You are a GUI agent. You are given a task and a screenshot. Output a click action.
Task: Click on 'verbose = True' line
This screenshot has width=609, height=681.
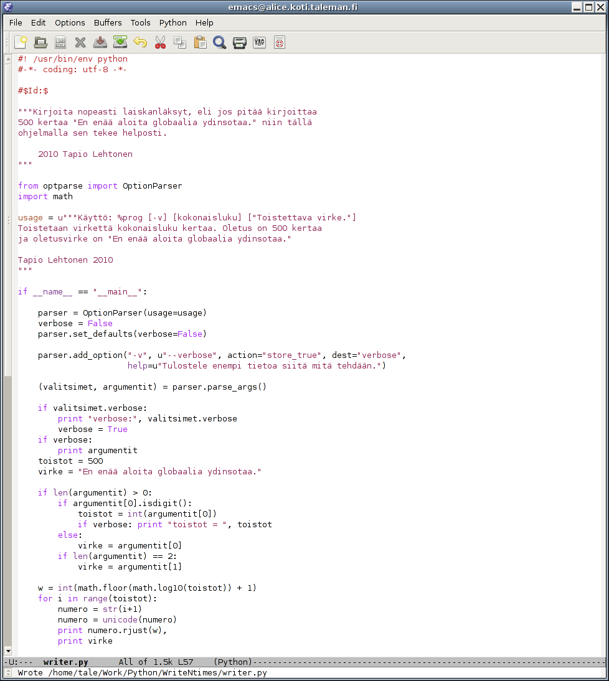pyautogui.click(x=93, y=429)
